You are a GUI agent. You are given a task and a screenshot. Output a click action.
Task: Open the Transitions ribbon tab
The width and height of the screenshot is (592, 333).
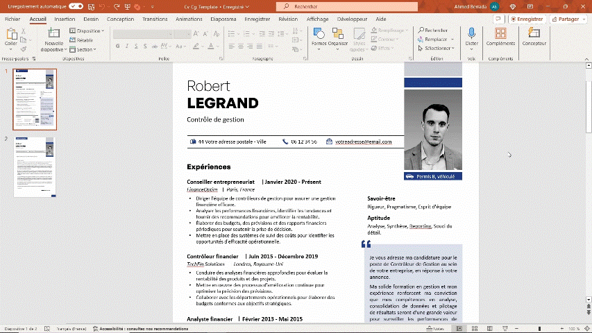pos(155,19)
